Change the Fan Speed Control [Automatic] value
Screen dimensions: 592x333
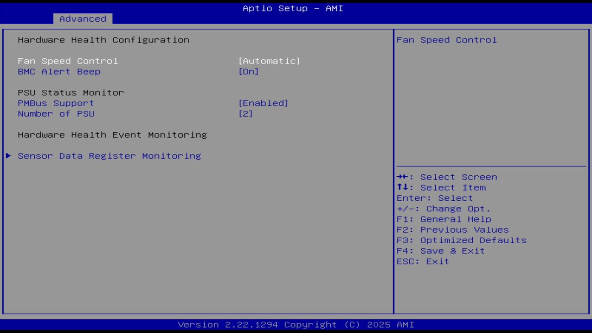269,61
